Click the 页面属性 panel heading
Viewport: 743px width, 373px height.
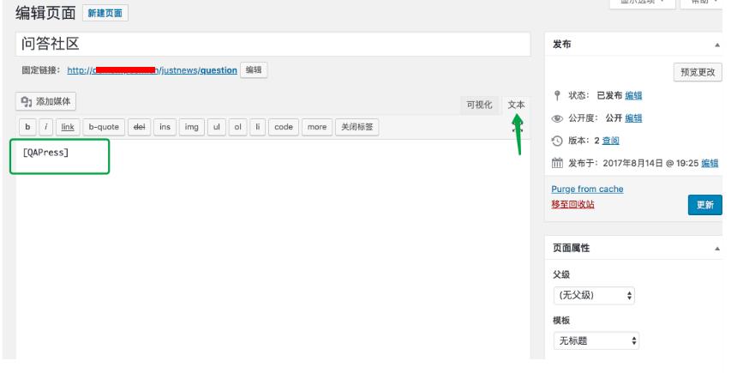tap(571, 249)
